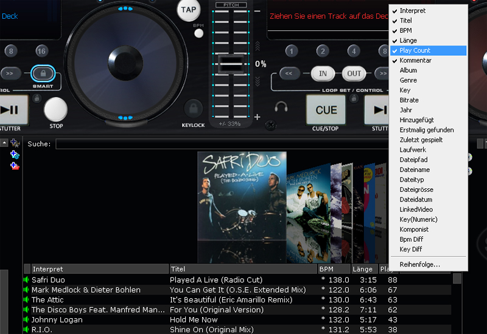
Task: Click speaker icon on The Attic row
Action: click(26, 299)
